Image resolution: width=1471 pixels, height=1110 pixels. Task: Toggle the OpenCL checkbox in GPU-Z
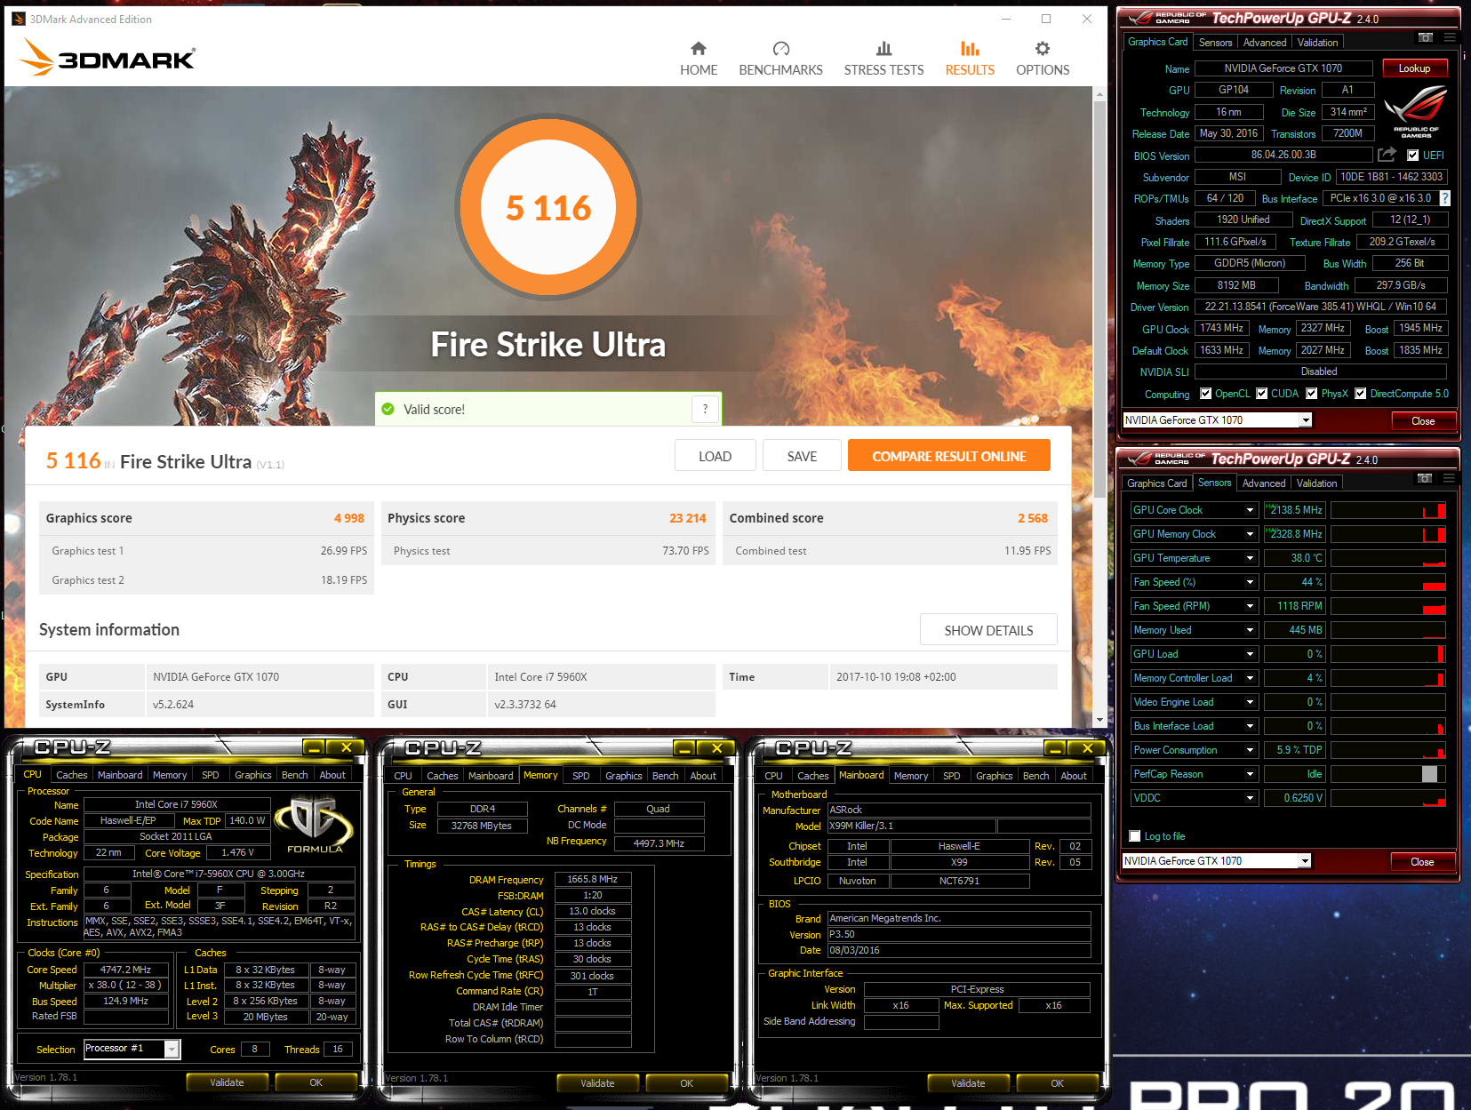click(1206, 394)
